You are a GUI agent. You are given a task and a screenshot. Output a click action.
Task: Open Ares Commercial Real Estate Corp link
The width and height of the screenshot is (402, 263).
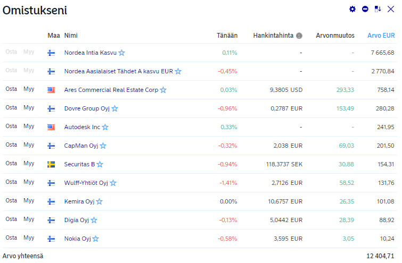tap(111, 90)
